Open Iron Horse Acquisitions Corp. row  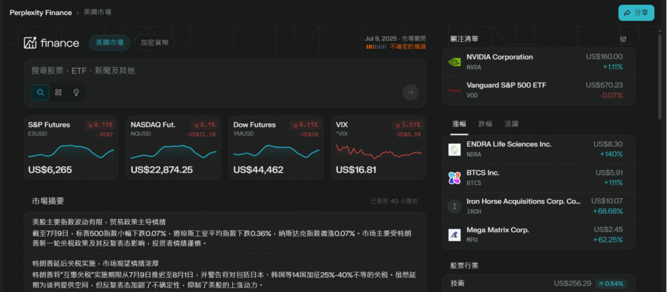pos(538,207)
